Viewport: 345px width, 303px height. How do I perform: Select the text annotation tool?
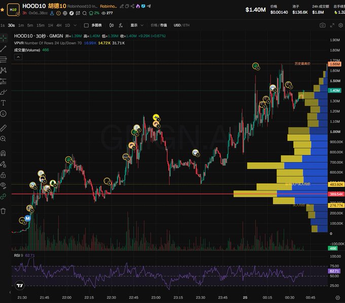point(4,103)
